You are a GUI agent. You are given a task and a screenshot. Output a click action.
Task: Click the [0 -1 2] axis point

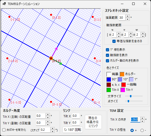coord(51,102)
